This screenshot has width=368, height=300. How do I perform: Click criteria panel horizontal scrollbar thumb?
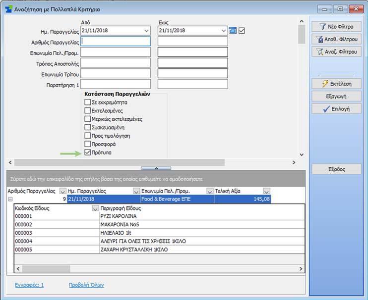[120, 162]
